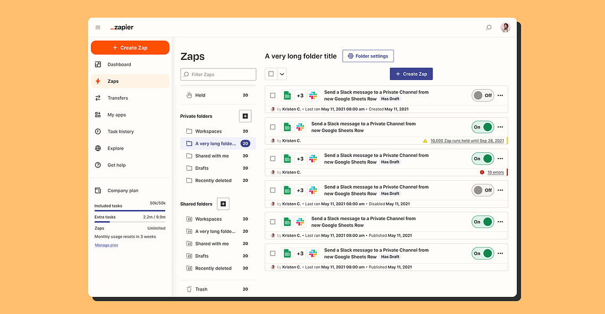Image resolution: width=605 pixels, height=314 pixels.
Task: Focus the Filter Zaps search field
Action: [218, 74]
